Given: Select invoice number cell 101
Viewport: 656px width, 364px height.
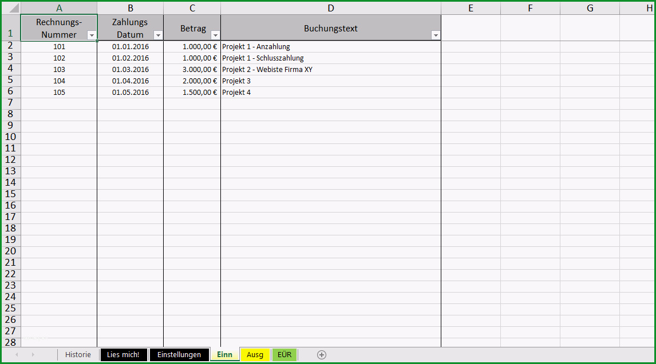Looking at the screenshot, I should pos(59,47).
